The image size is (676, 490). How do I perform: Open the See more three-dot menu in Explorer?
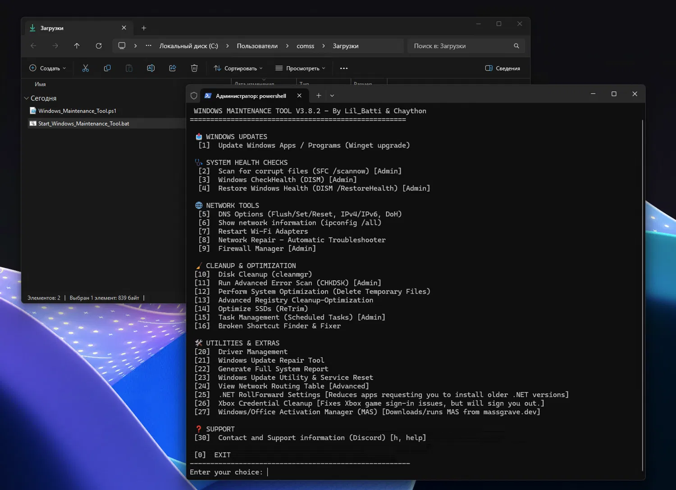[x=344, y=68]
